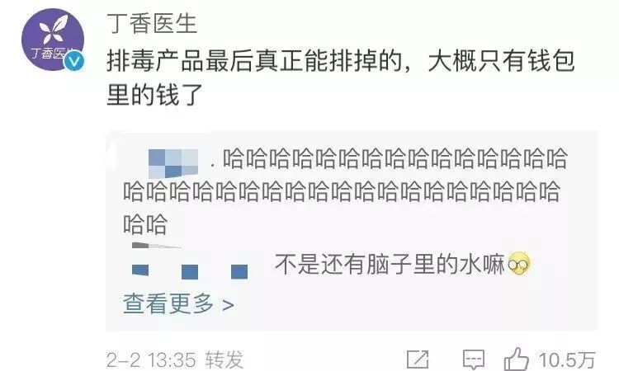The height and width of the screenshot is (371, 619).
Task: Tap the grey mosaic bar above second commenter
Action: 156,246
